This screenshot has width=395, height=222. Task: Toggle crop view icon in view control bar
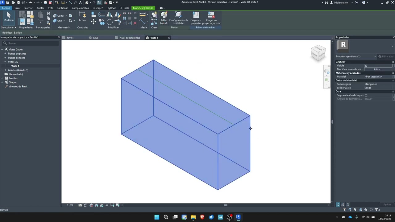click(91, 205)
